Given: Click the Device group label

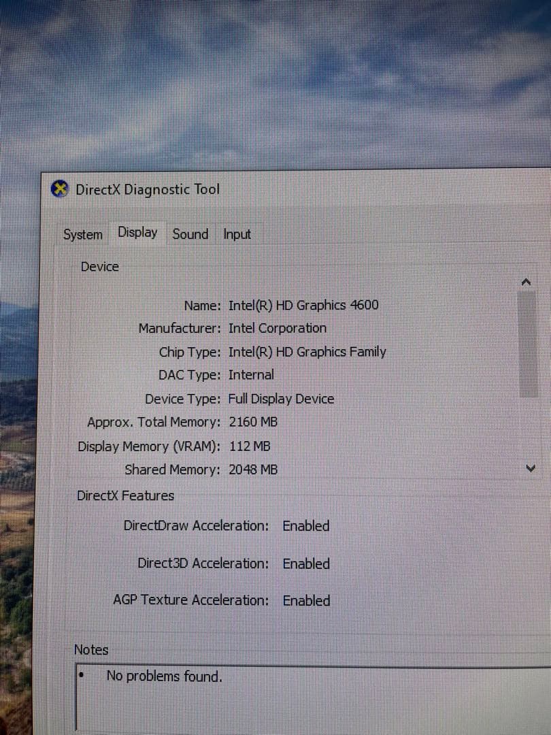Looking at the screenshot, I should pyautogui.click(x=100, y=267).
